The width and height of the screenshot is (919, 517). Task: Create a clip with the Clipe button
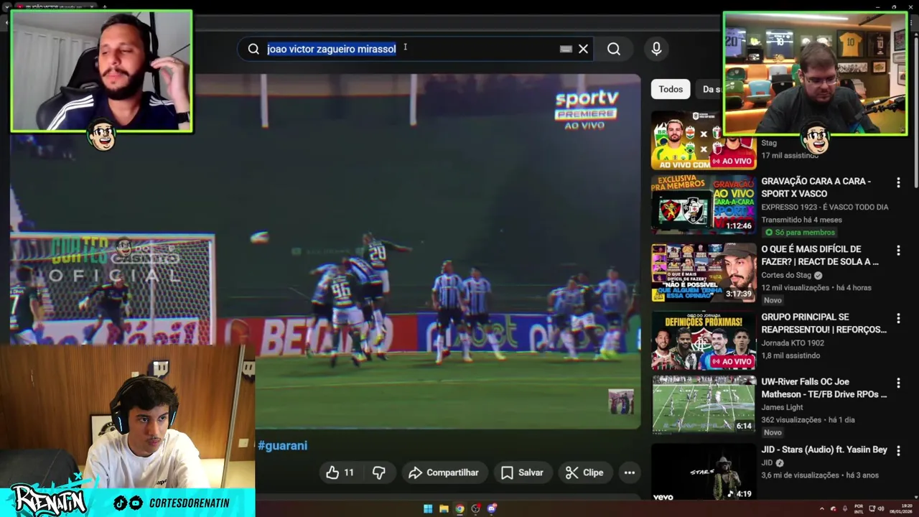click(x=584, y=472)
